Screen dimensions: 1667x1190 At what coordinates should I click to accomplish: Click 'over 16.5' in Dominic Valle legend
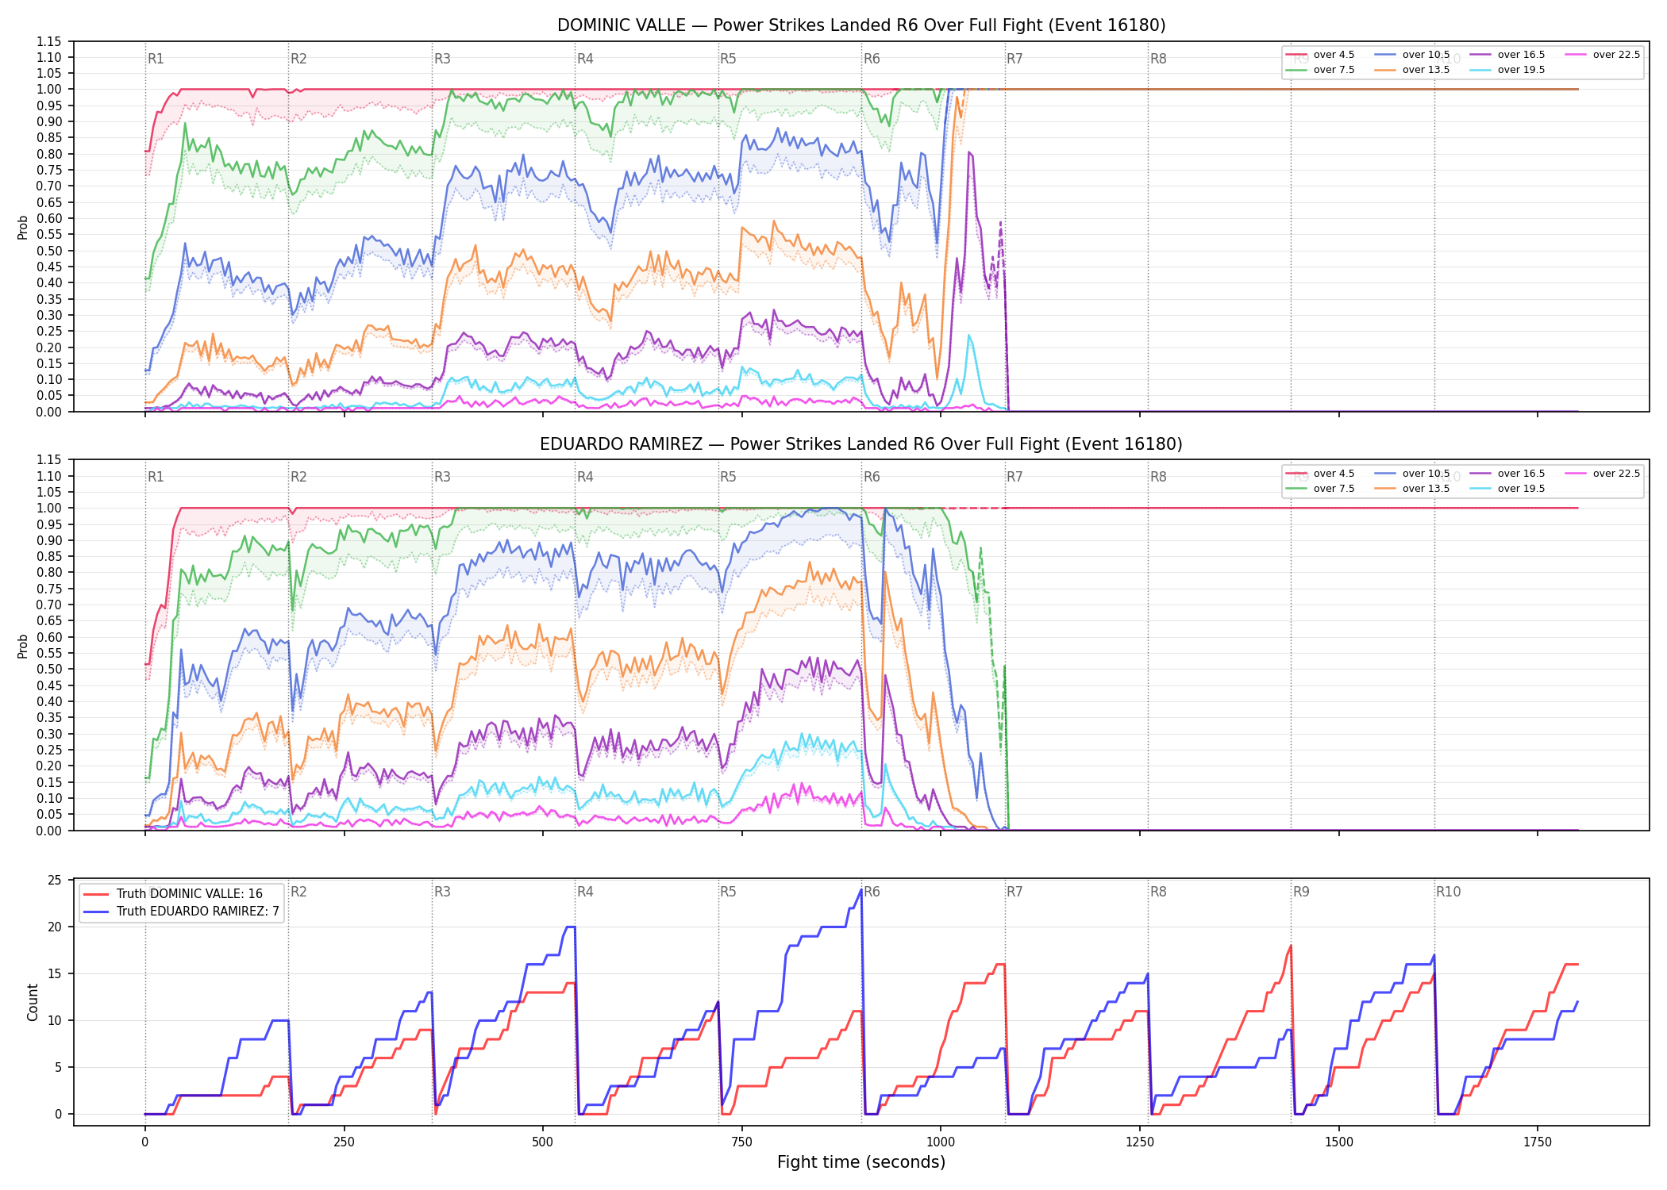tap(1507, 55)
